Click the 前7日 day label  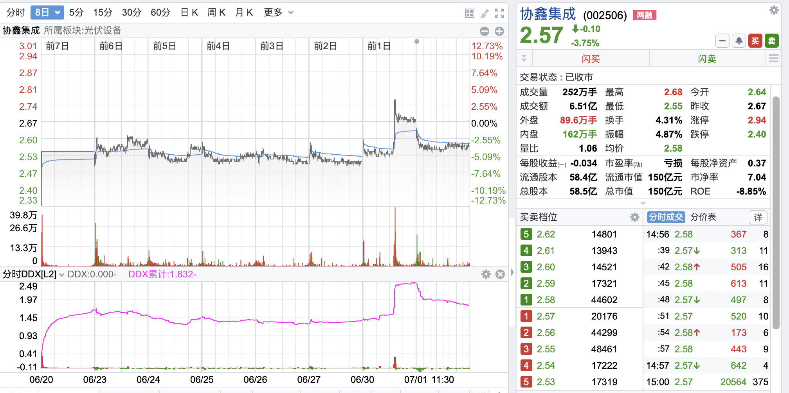57,46
